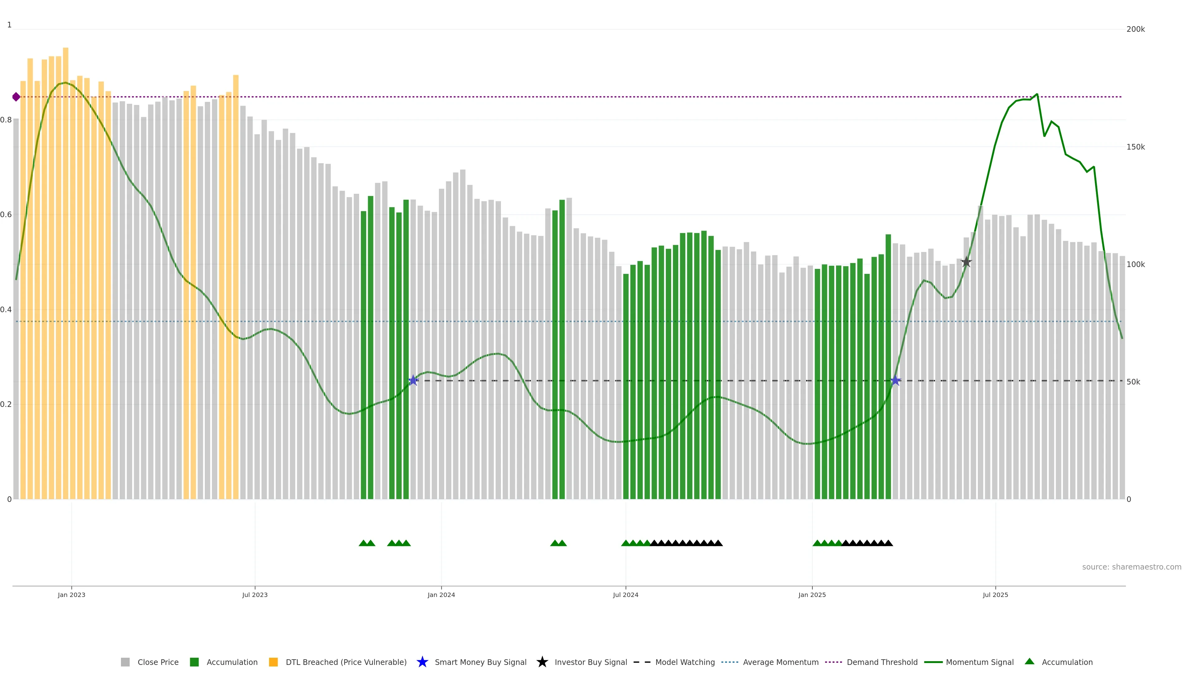The image size is (1197, 673).
Task: Click the green triangle Accumulation legend icon
Action: click(x=1029, y=661)
